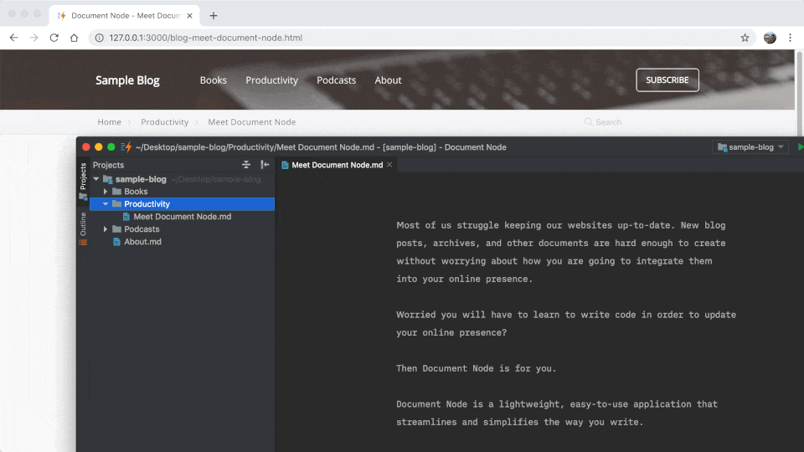Viewport: 804px width, 452px height.
Task: Toggle the Projects vertical sidebar tab
Action: click(x=83, y=181)
